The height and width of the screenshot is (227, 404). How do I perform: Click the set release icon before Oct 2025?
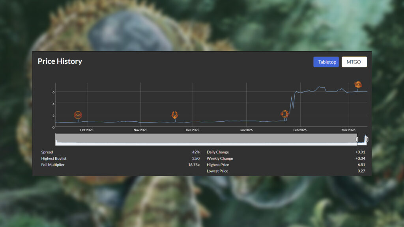(x=78, y=115)
